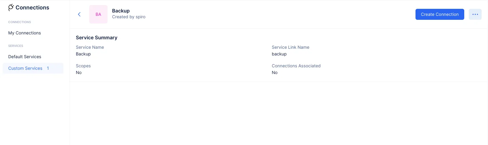Click the Backup service title in the header
Image resolution: width=488 pixels, height=145 pixels.
pyautogui.click(x=121, y=11)
